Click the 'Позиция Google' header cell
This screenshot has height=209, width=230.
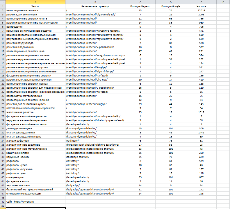point(171,6)
